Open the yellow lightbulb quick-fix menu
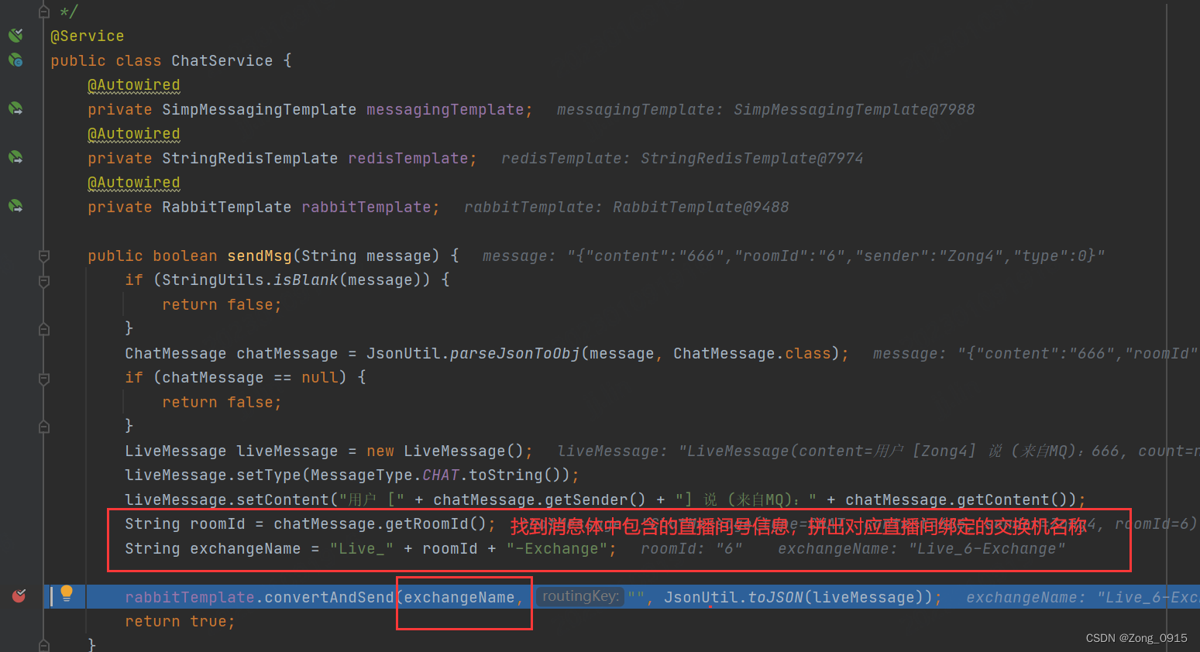Screen dimensions: 1200x652 (67, 593)
